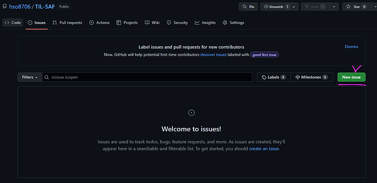
Task: Focus the is:issue is:open search field
Action: [147, 77]
